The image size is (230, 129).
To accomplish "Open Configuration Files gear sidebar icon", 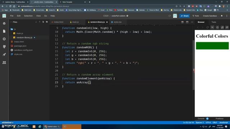I will 4,39.
